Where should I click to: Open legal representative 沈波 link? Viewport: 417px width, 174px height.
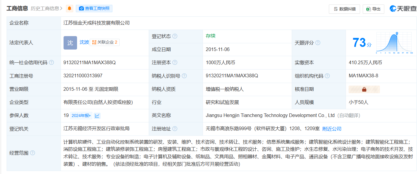(x=84, y=42)
